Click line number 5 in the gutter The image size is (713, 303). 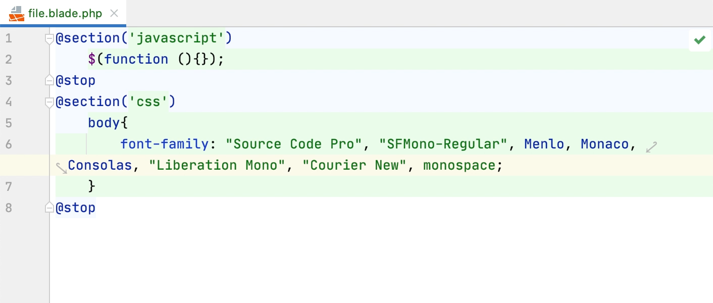click(x=9, y=123)
